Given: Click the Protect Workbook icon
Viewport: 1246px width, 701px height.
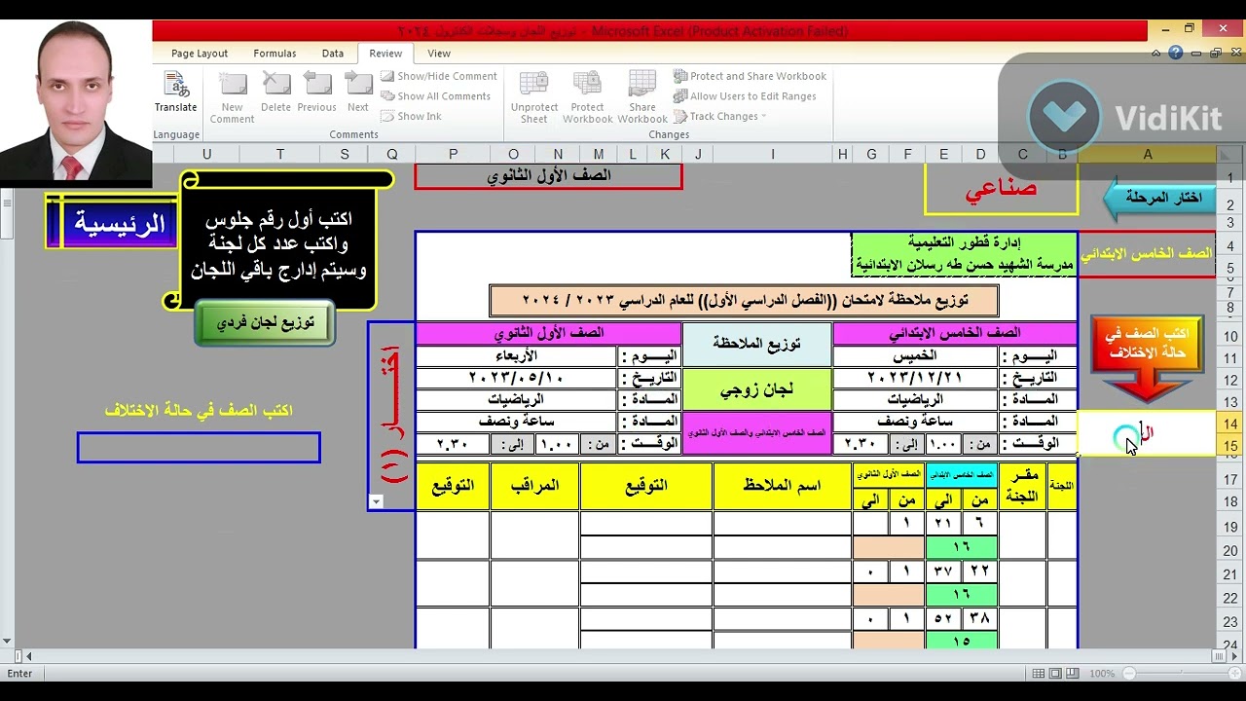Looking at the screenshot, I should click(587, 97).
